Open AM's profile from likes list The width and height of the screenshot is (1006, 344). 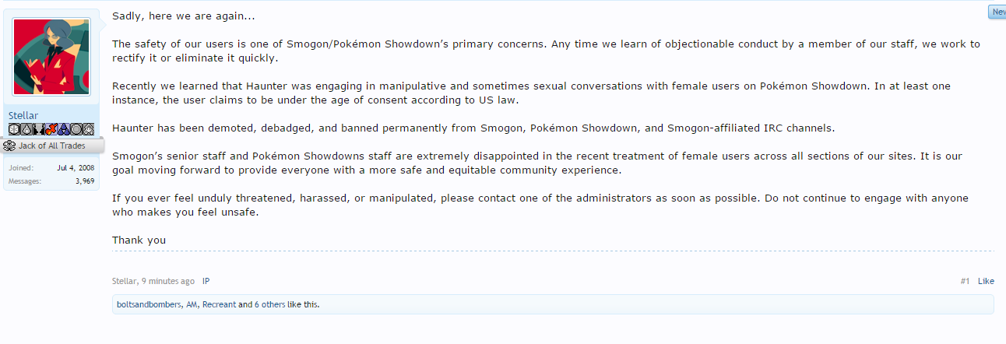192,304
